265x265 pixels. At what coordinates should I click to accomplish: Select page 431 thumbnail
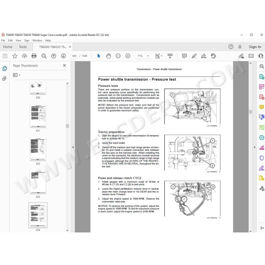(38, 116)
